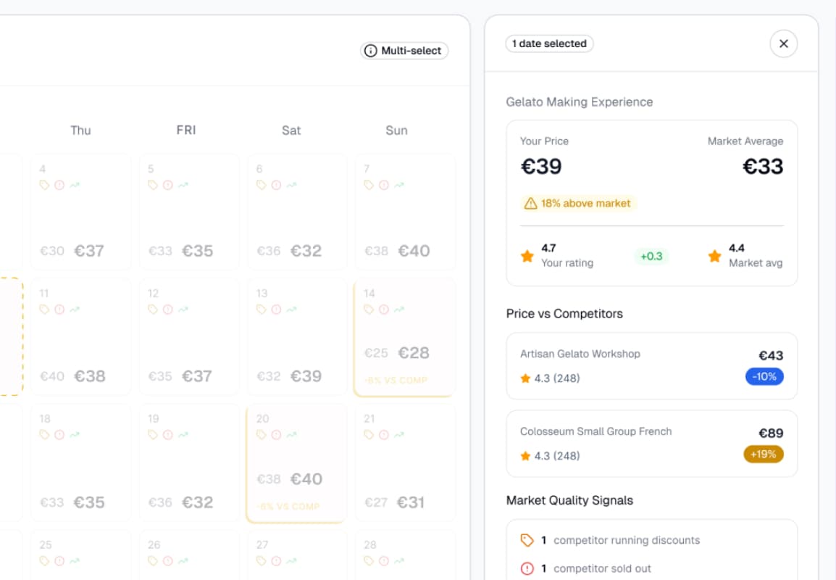836x580 pixels.
Task: Close the date details panel
Action: click(x=783, y=43)
